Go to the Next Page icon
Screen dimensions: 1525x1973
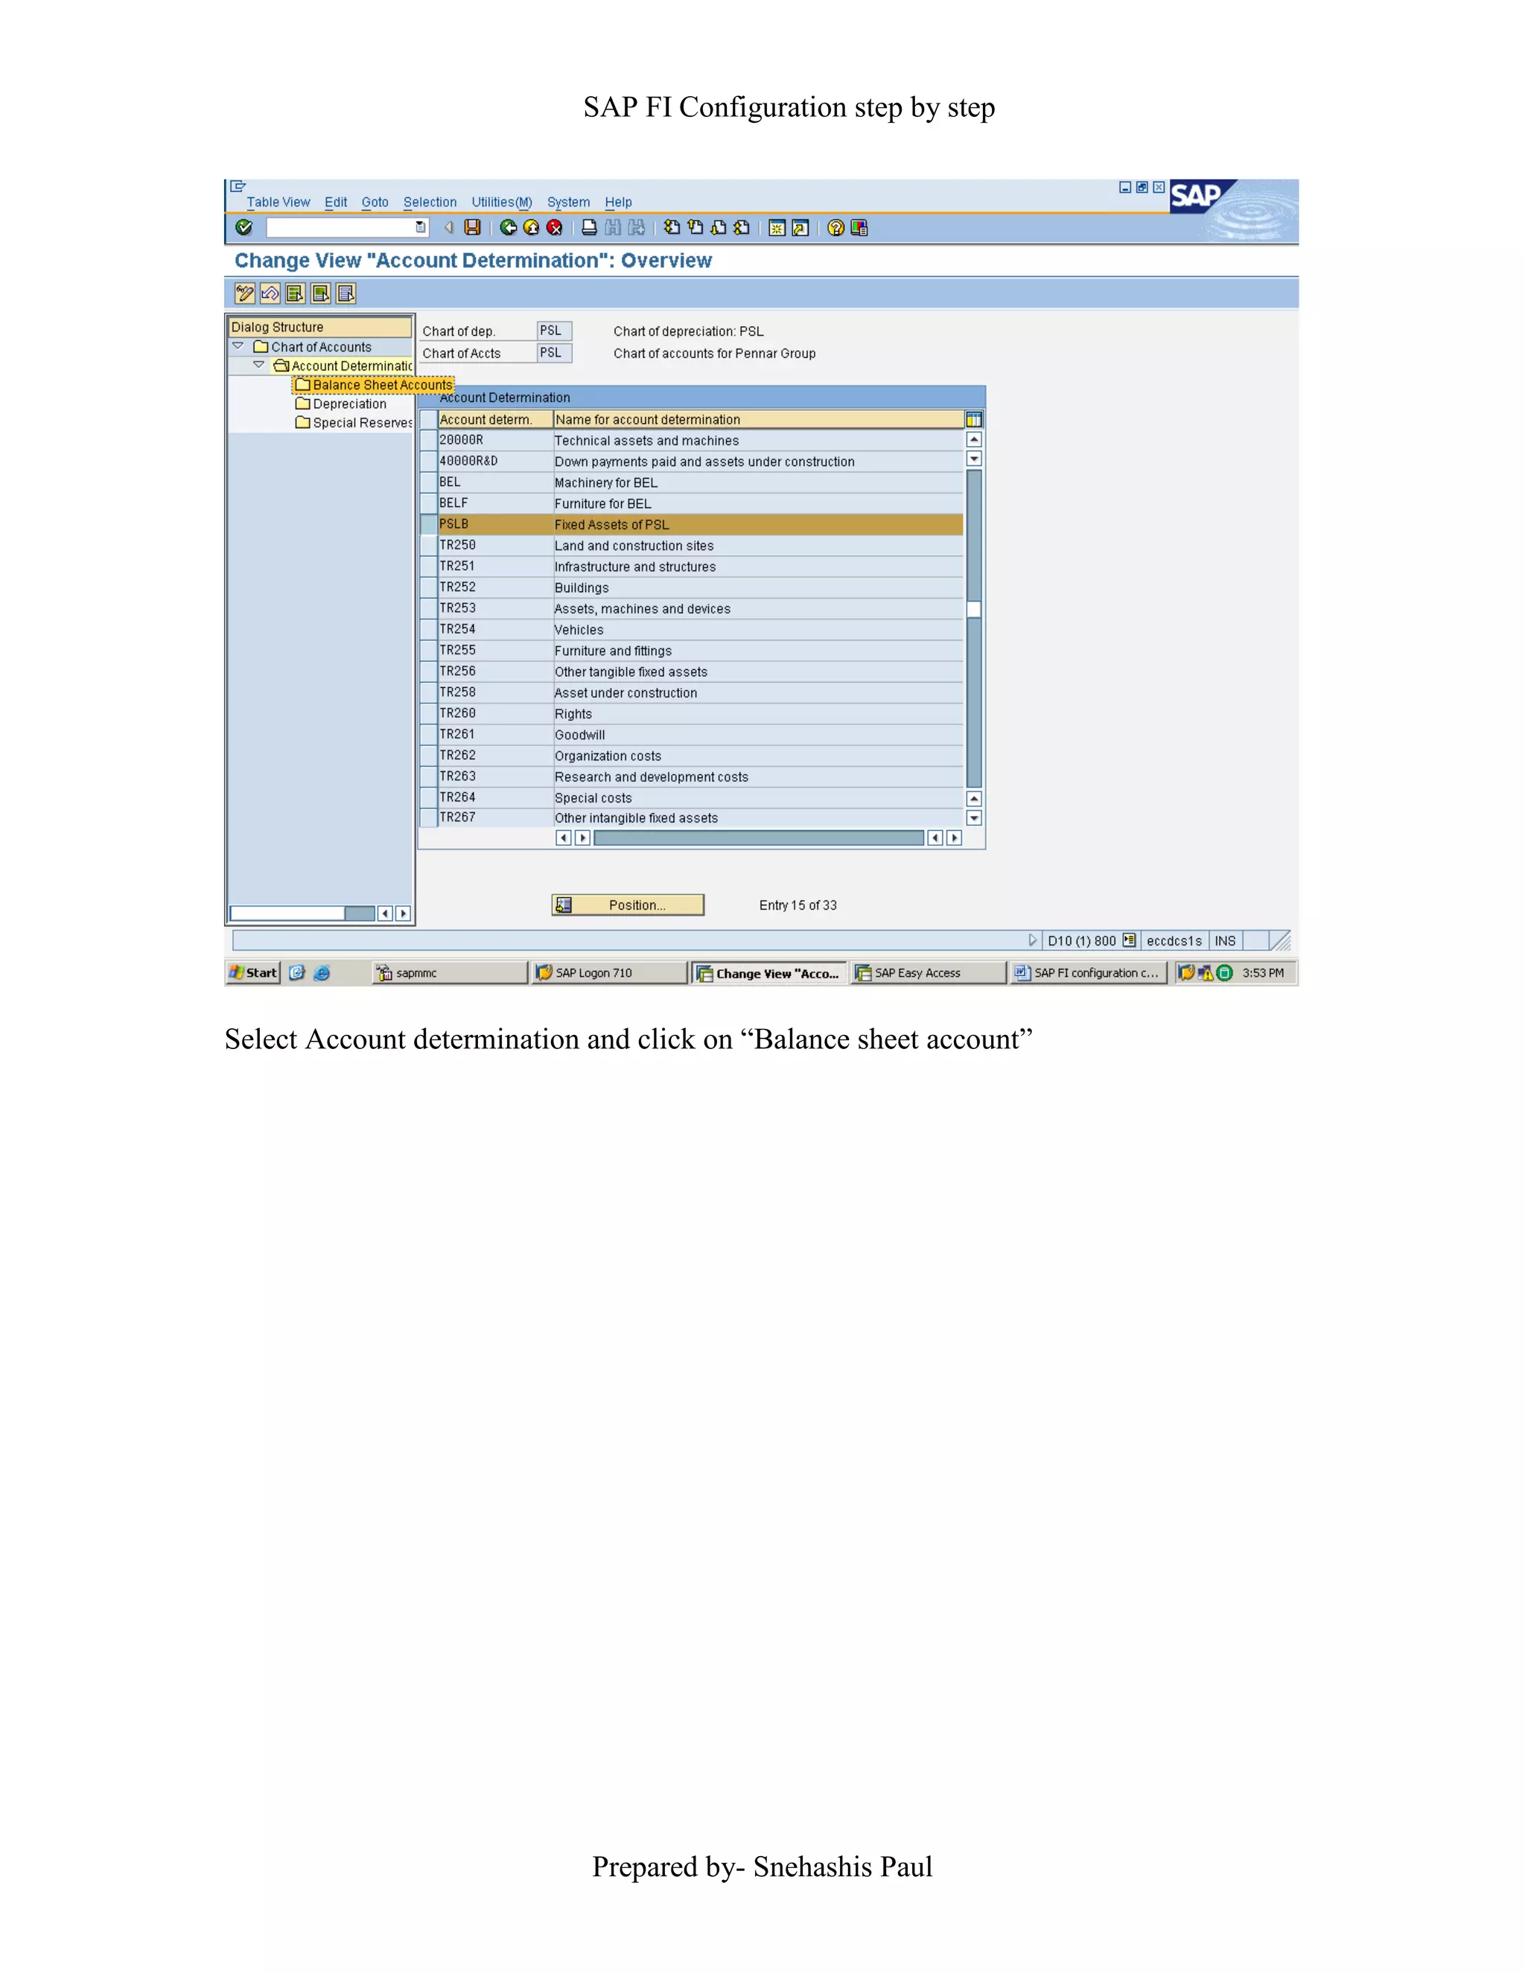tap(719, 228)
